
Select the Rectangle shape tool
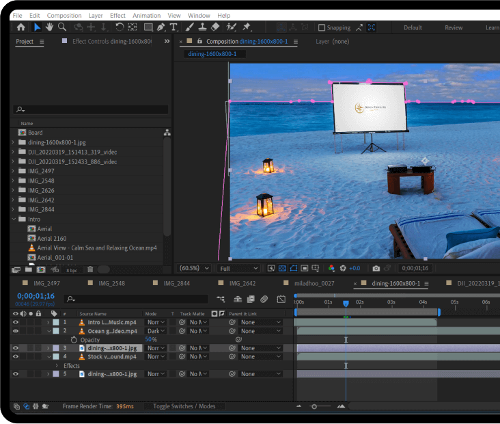click(148, 27)
